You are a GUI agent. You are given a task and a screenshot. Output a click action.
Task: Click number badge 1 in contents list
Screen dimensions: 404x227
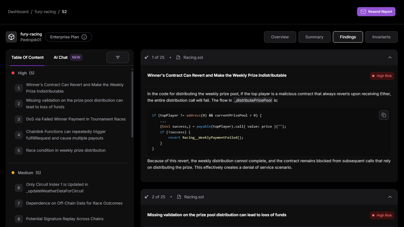click(19, 88)
